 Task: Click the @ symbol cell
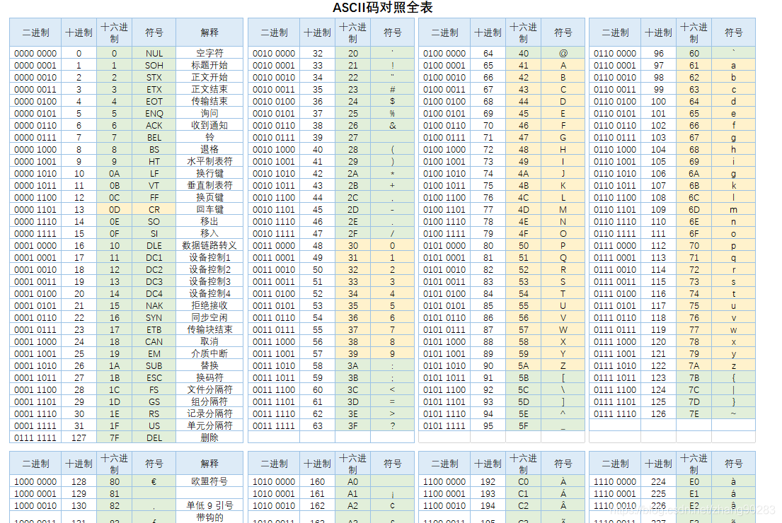point(563,54)
